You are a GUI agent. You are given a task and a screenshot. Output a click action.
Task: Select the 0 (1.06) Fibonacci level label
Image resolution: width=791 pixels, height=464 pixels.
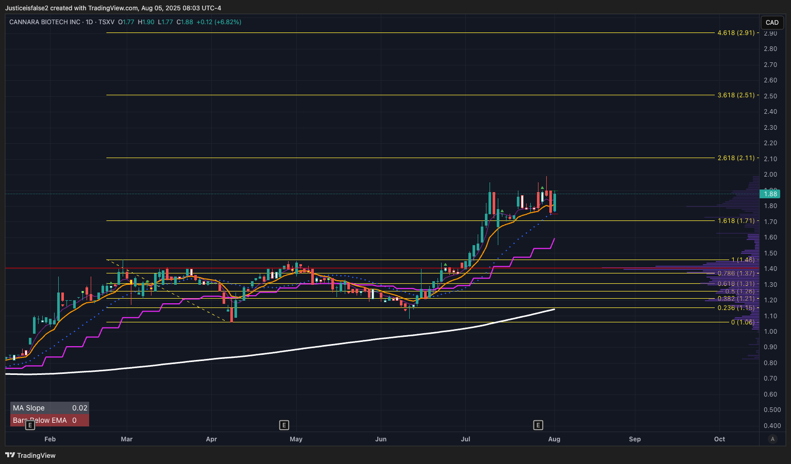[743, 322]
